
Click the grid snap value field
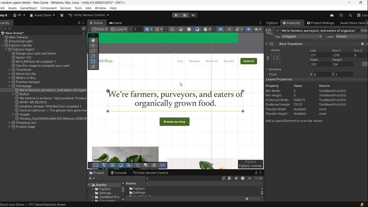click(137, 29)
